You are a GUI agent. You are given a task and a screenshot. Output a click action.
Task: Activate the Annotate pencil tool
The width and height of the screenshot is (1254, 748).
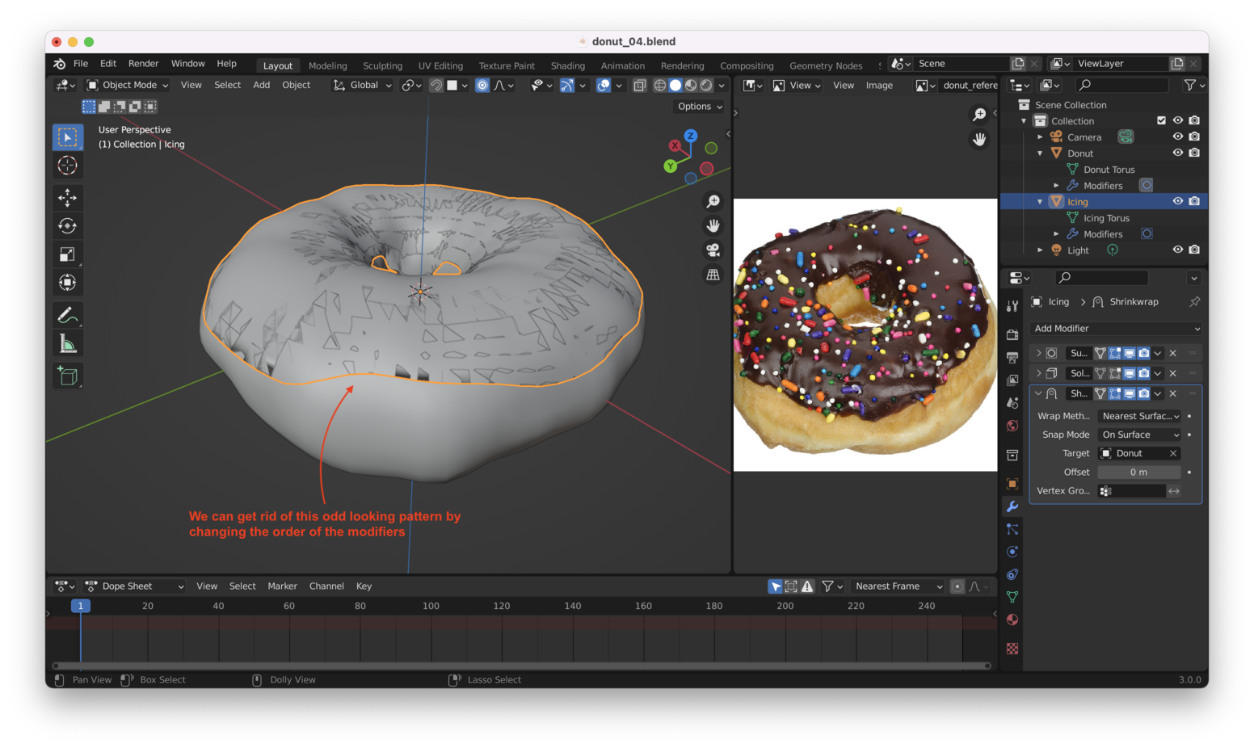68,315
